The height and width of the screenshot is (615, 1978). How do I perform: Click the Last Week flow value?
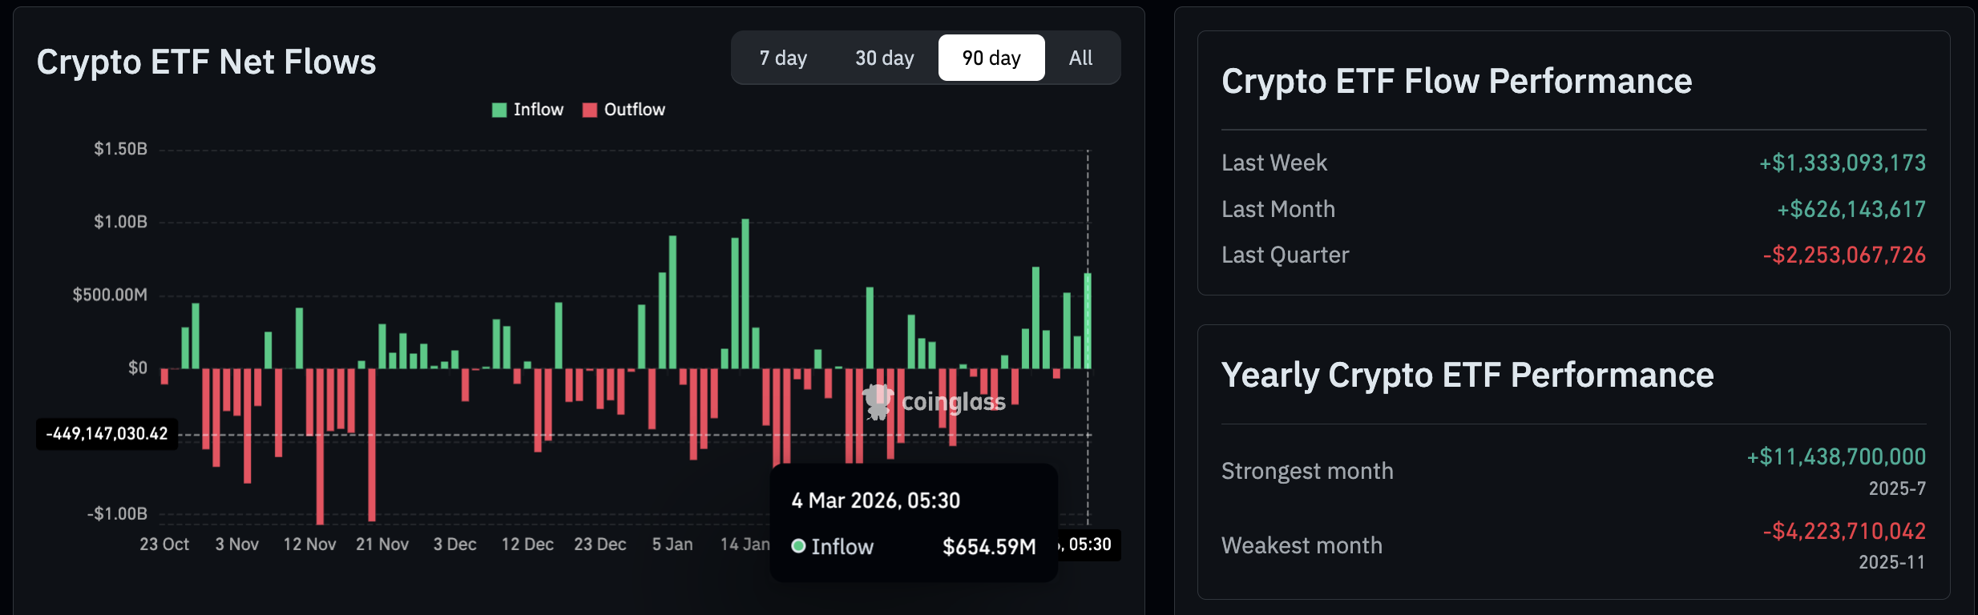click(x=1842, y=163)
